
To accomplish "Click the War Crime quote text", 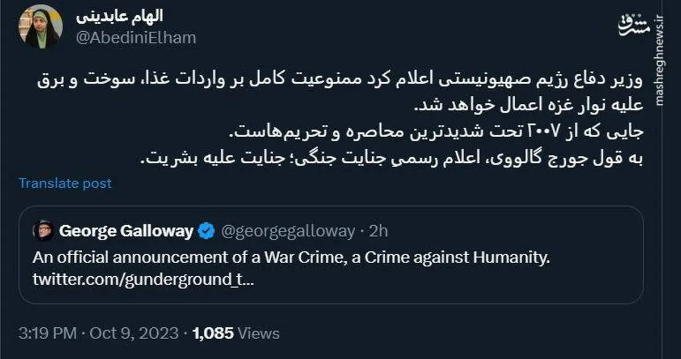I will point(292,258).
